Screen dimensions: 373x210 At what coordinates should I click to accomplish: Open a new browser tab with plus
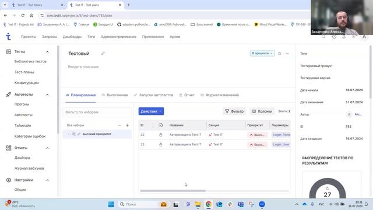click(128, 5)
